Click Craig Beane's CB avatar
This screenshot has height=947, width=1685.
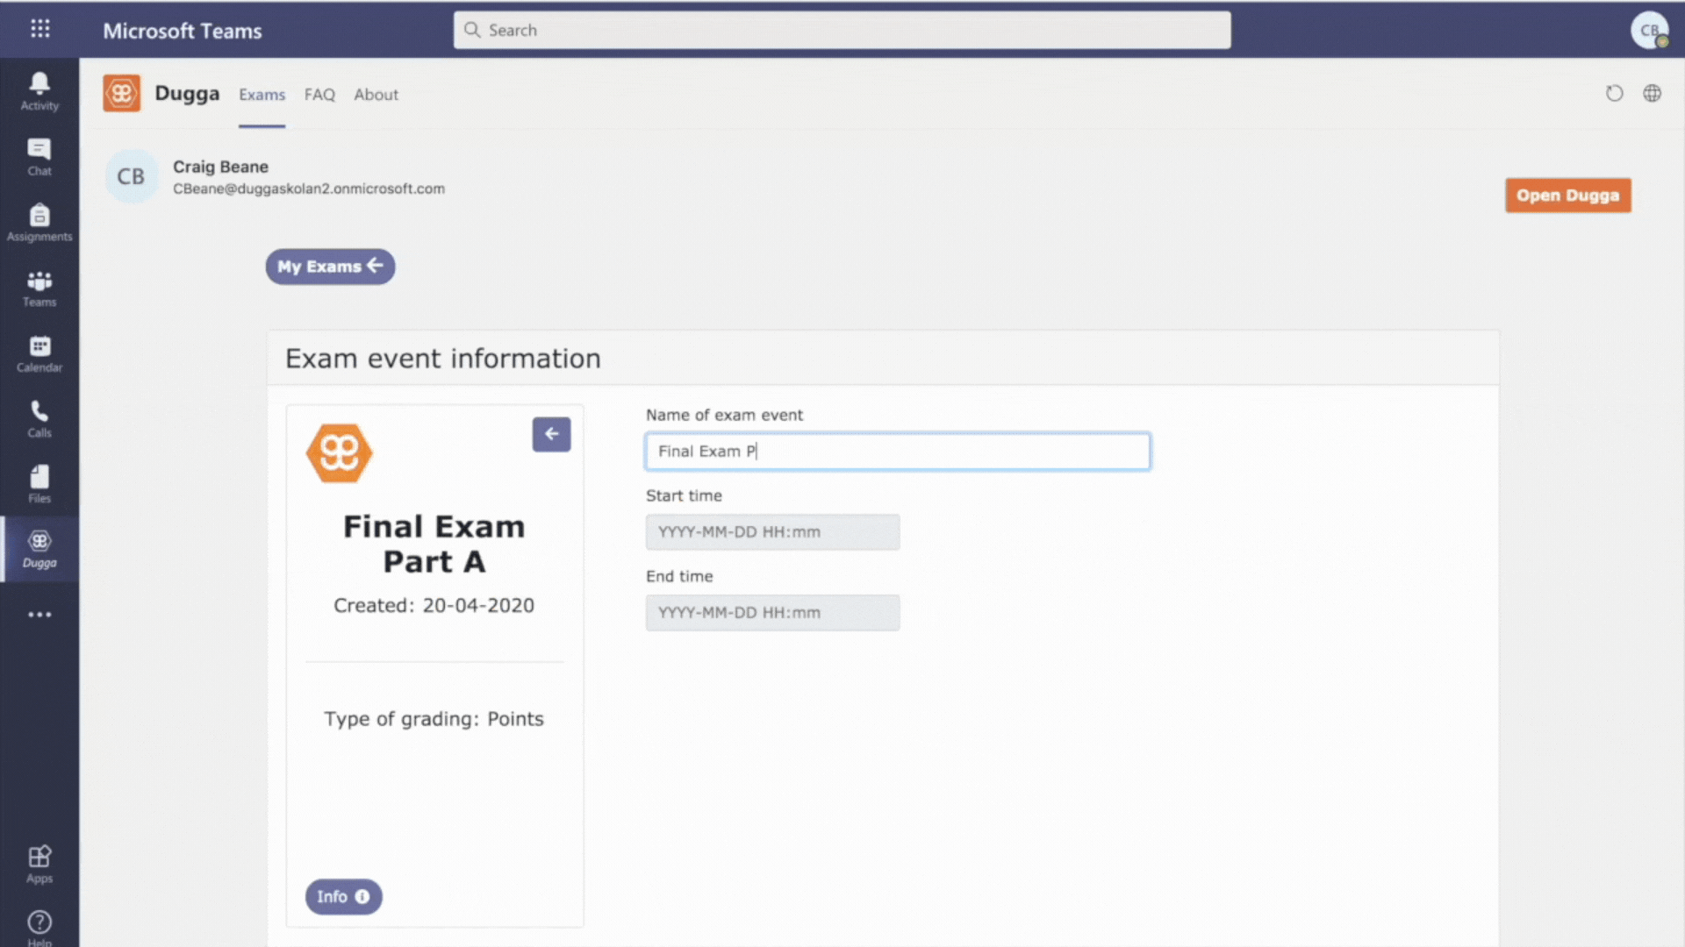[x=132, y=176]
